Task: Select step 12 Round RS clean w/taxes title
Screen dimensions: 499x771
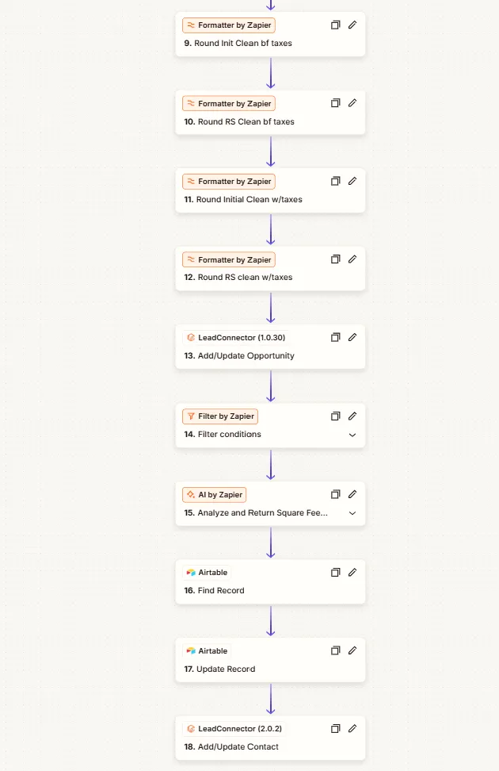Action: 244,278
